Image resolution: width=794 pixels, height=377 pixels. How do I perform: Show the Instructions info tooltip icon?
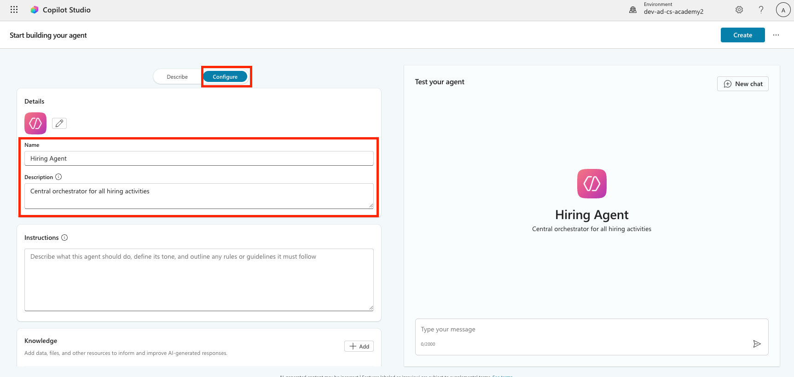(x=64, y=238)
